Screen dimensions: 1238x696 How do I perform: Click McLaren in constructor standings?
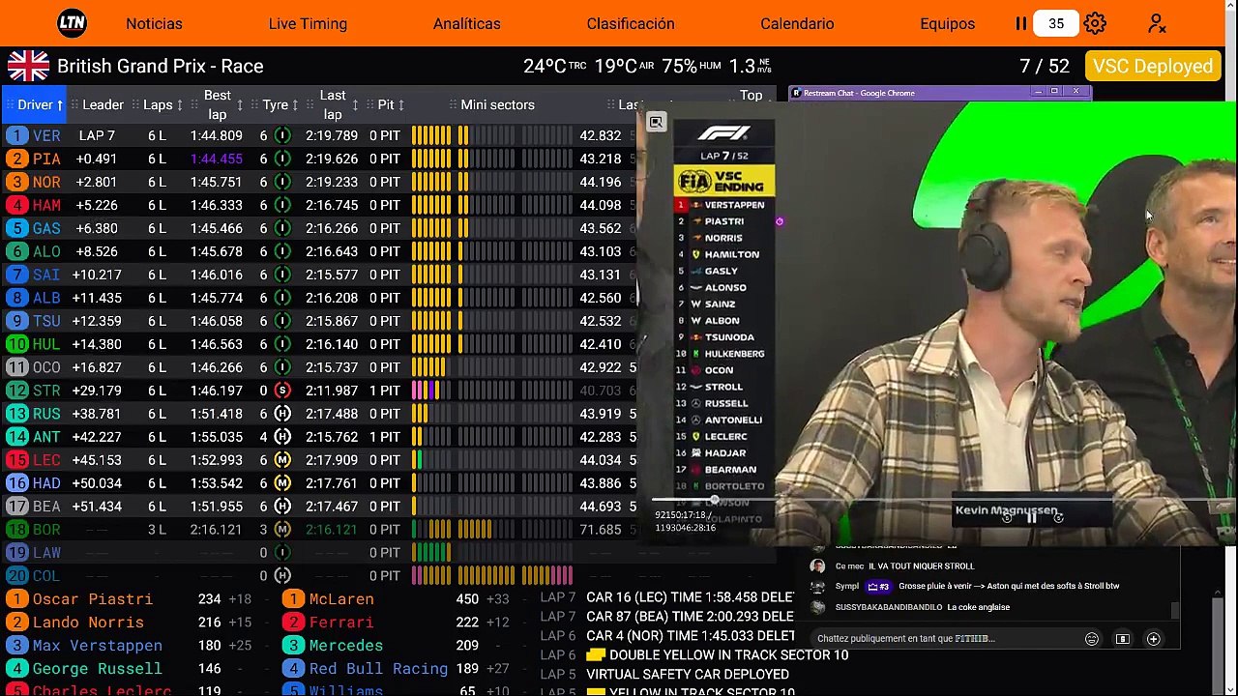point(341,599)
